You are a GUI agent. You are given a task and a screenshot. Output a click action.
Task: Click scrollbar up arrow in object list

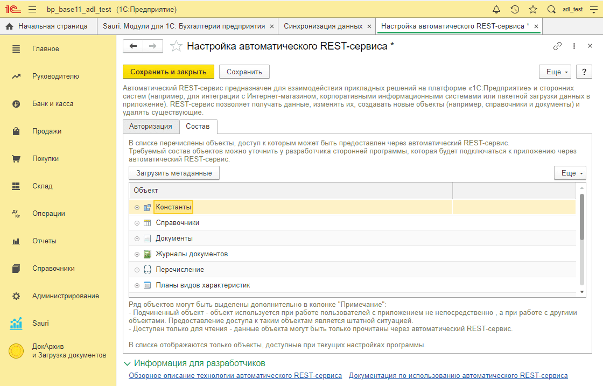coord(582,188)
